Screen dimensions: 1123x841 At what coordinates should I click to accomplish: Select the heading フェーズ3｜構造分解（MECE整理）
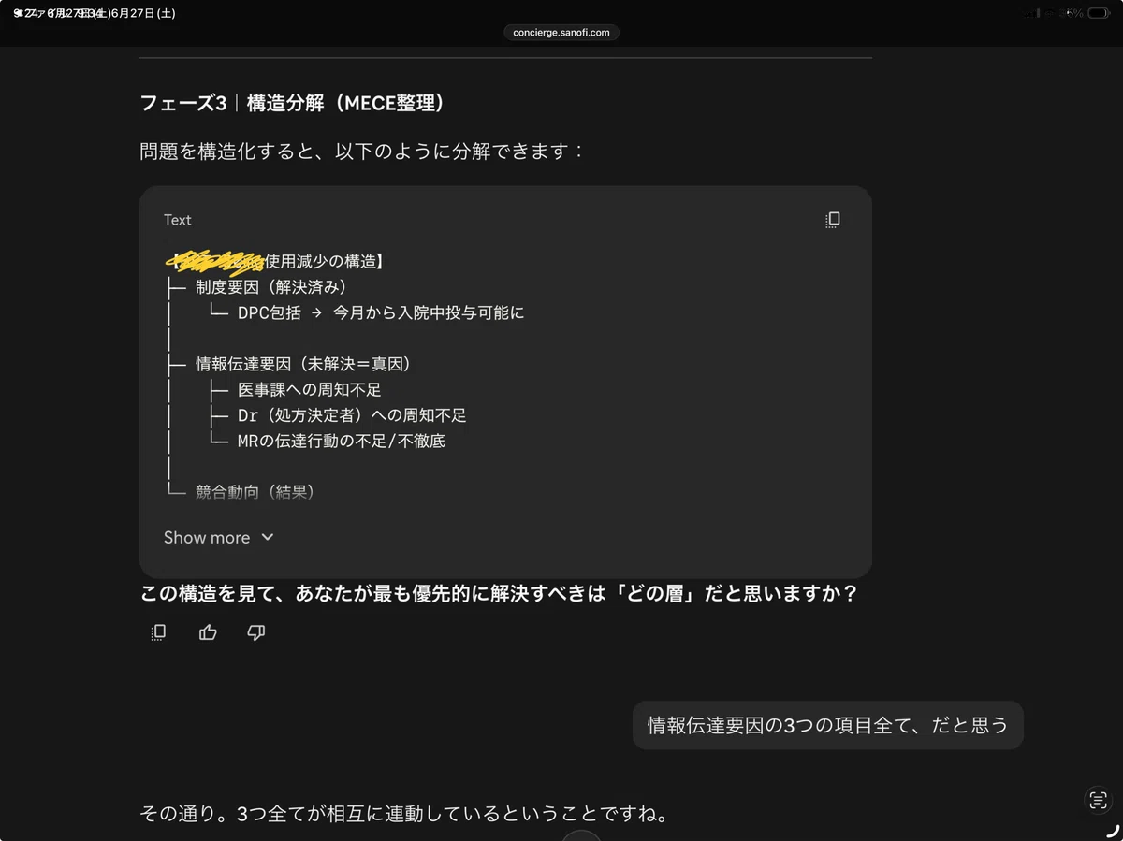(x=292, y=103)
